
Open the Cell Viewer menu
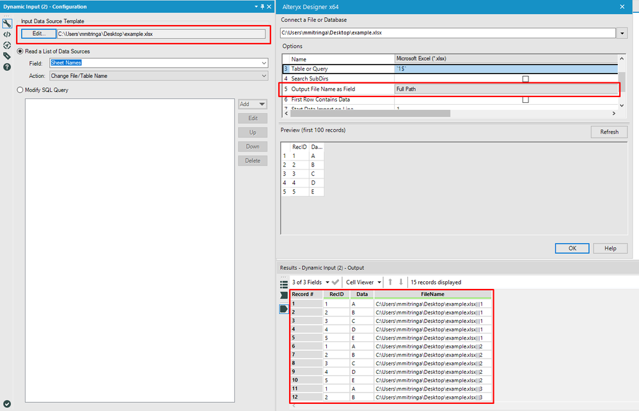point(363,282)
